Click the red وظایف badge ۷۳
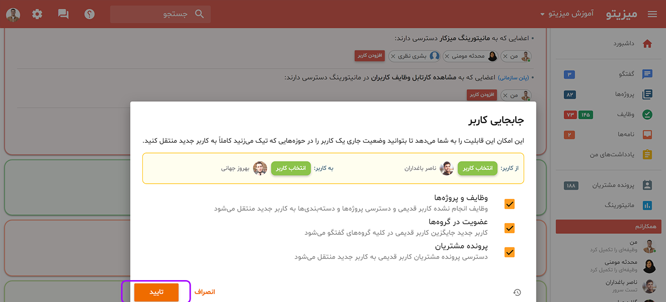The height and width of the screenshot is (302, 666). click(570, 114)
